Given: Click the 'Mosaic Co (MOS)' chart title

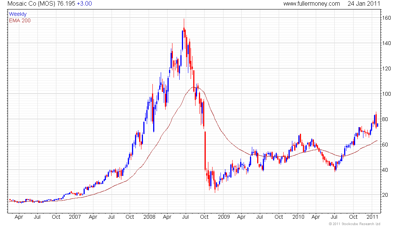Looking at the screenshot, I should (x=31, y=4).
